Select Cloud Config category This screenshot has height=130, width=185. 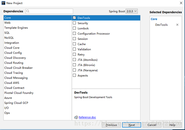[38, 53]
